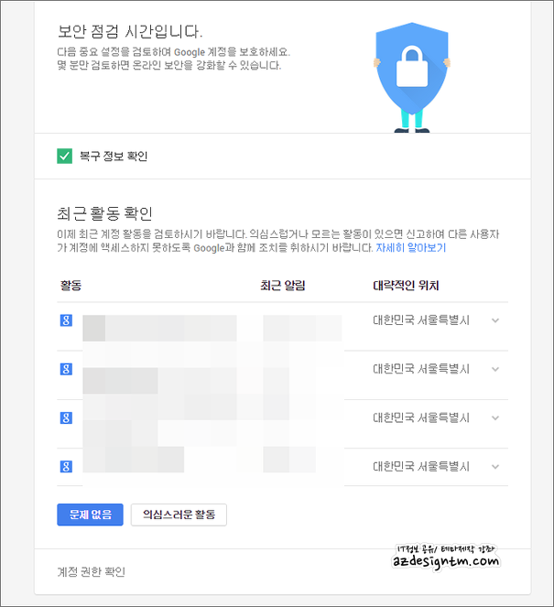
Task: Click the azdesigntm.com watermark
Action: click(446, 558)
